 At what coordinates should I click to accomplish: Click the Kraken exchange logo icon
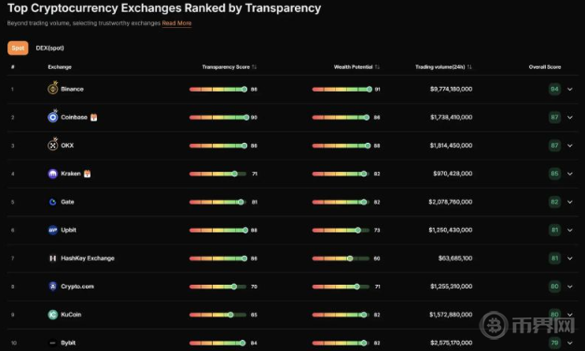(53, 174)
